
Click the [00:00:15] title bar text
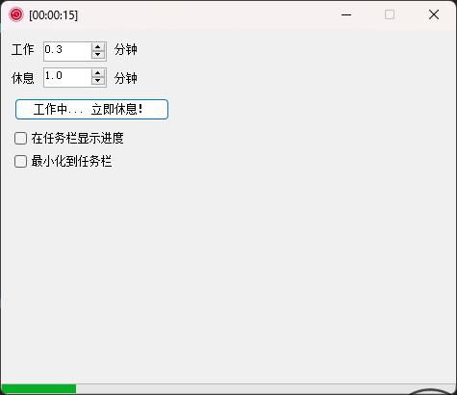tap(53, 15)
